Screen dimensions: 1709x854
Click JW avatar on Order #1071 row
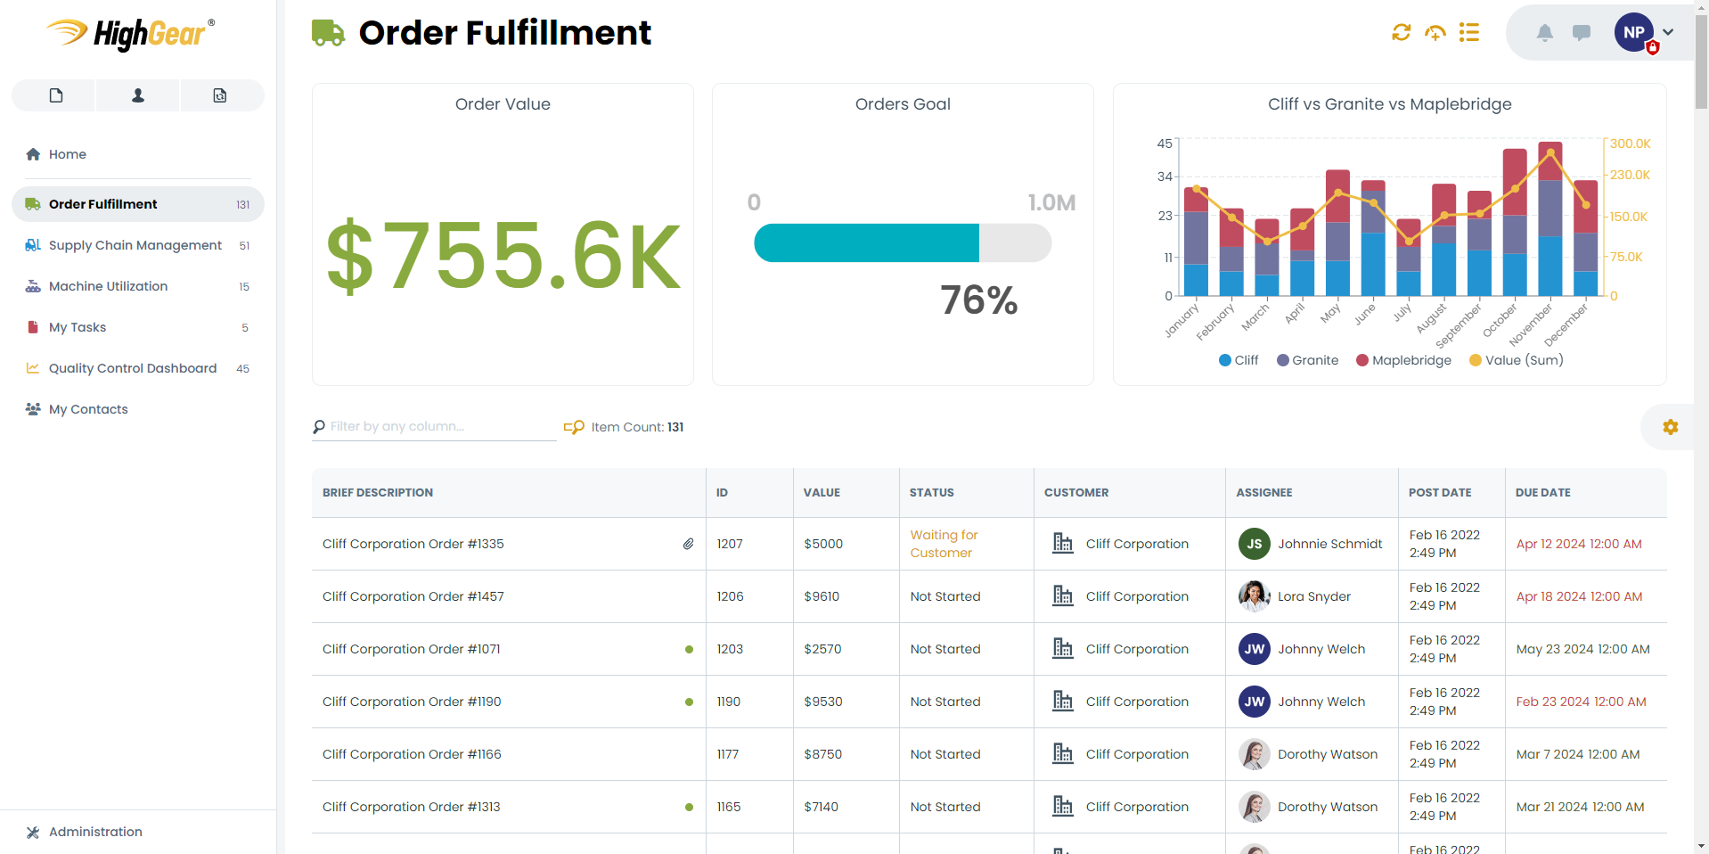(1254, 649)
